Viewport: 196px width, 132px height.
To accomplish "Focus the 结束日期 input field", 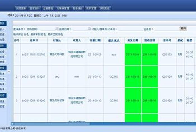I will (x=80, y=29).
